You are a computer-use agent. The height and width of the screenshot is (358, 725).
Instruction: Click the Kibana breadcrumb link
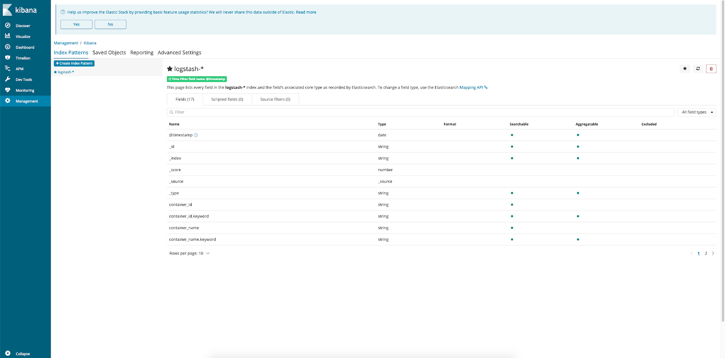coord(90,43)
